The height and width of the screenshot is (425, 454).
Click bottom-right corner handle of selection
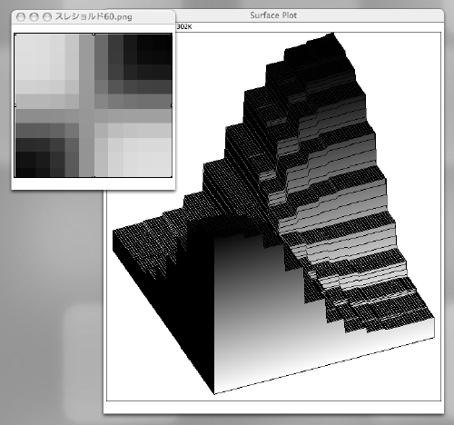[x=172, y=177]
